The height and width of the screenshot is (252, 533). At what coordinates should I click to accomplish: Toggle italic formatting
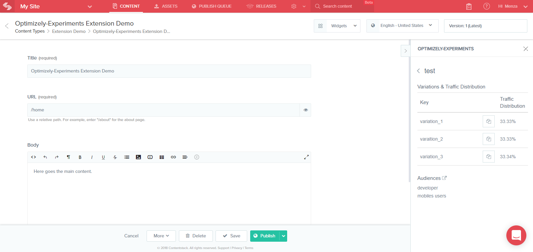(x=92, y=157)
